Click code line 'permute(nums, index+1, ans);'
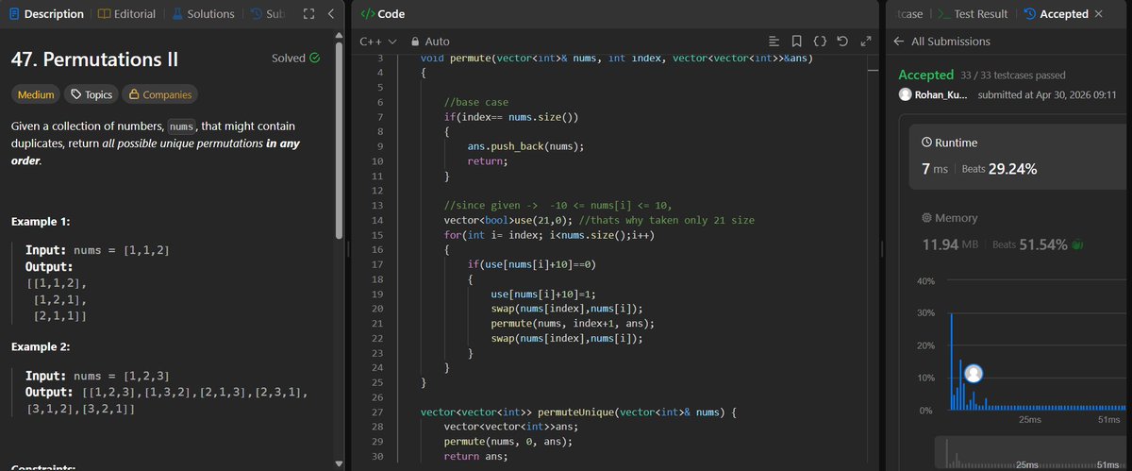Image resolution: width=1132 pixels, height=471 pixels. 573,323
